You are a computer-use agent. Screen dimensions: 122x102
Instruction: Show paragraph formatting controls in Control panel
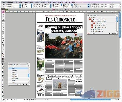pos(3,7)
